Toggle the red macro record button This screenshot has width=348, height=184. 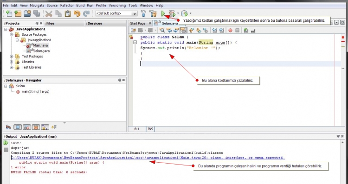(x=230, y=31)
